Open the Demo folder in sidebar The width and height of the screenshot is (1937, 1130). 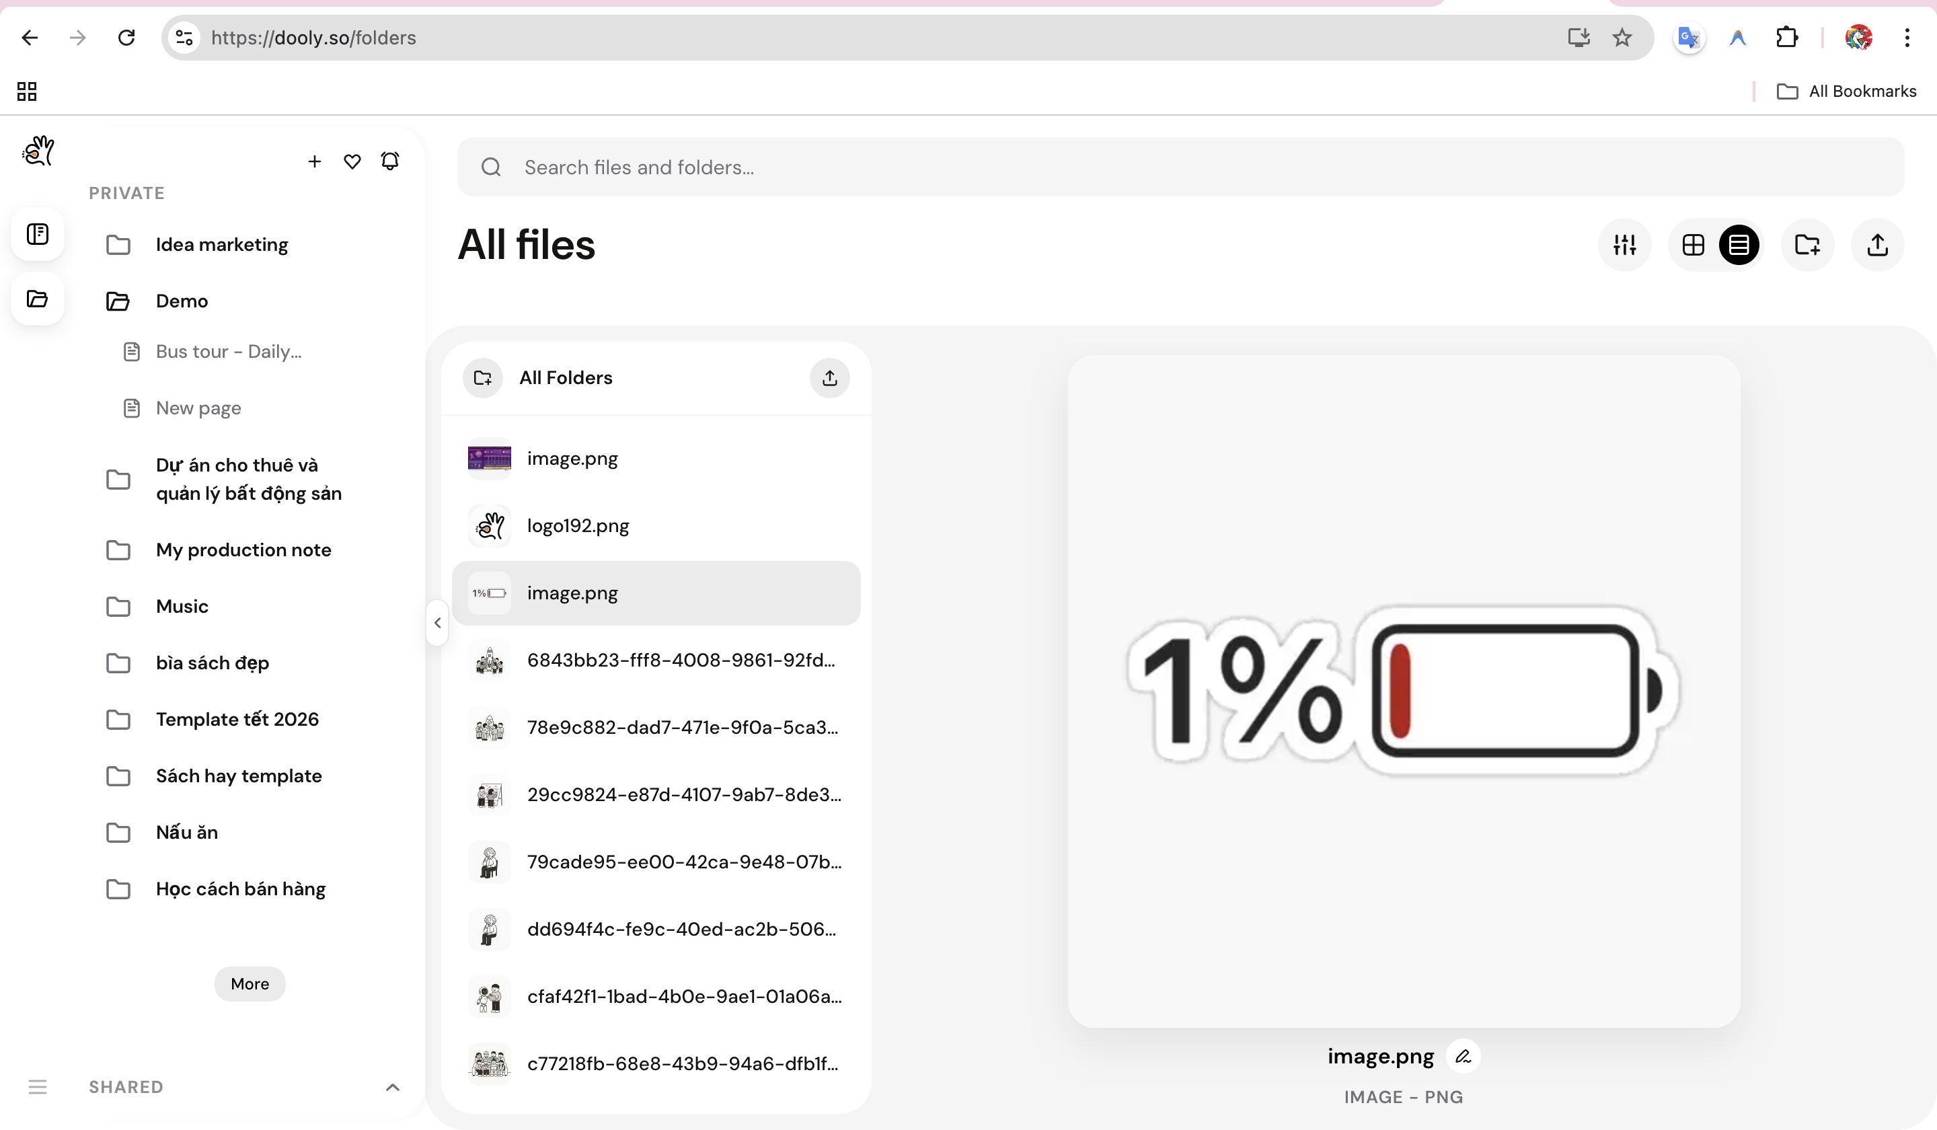[x=182, y=301]
